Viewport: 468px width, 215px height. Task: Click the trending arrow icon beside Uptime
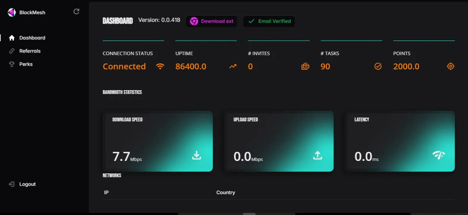tap(233, 66)
